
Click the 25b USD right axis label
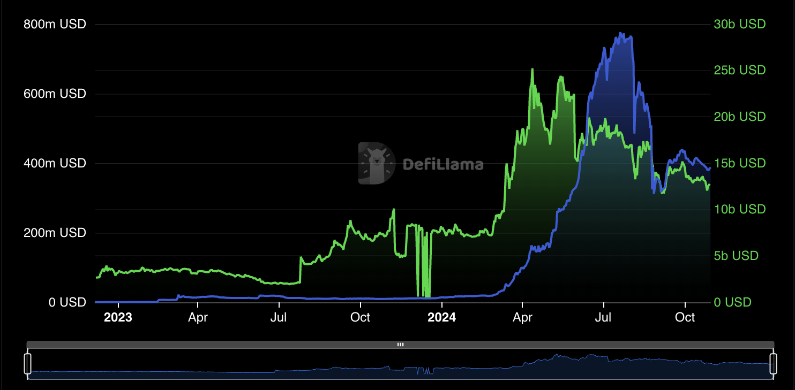pyautogui.click(x=740, y=70)
